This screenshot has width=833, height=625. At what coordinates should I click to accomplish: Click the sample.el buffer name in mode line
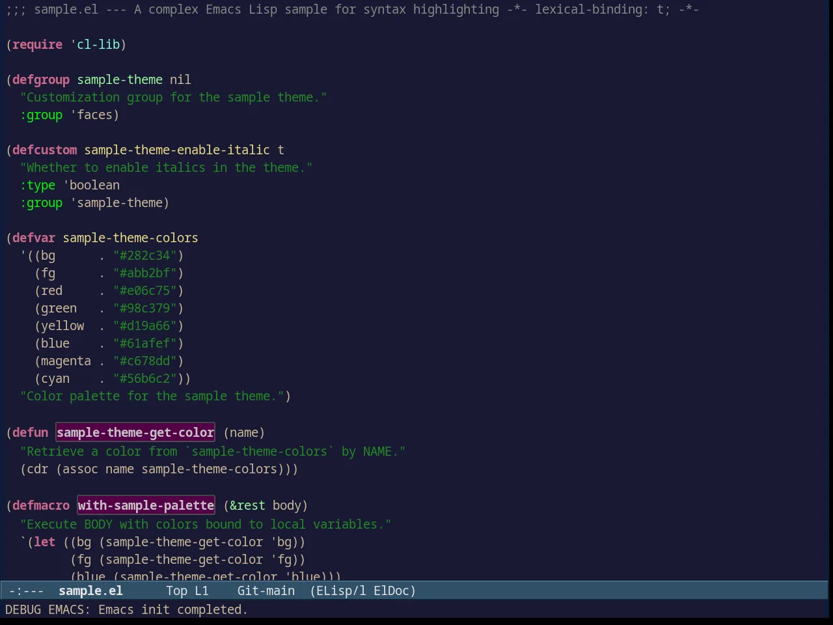90,590
